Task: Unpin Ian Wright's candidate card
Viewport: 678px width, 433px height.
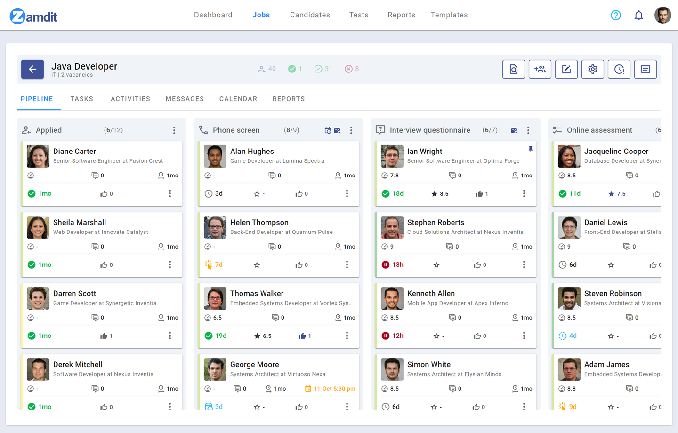Action: [531, 148]
